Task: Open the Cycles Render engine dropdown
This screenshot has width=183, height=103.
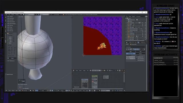Action: point(57,15)
